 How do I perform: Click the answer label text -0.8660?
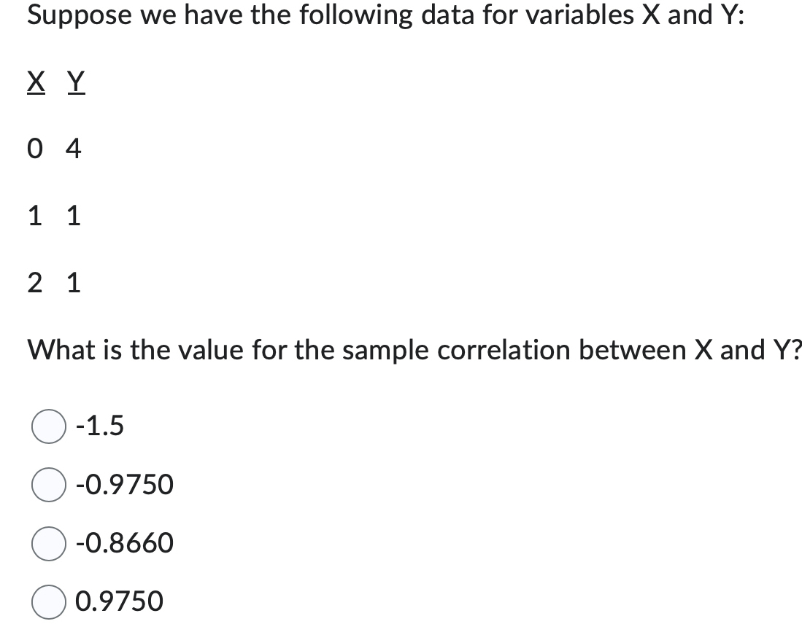click(123, 542)
